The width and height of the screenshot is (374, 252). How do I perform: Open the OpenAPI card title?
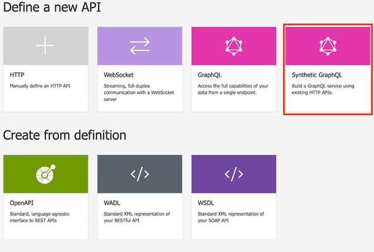click(x=21, y=203)
